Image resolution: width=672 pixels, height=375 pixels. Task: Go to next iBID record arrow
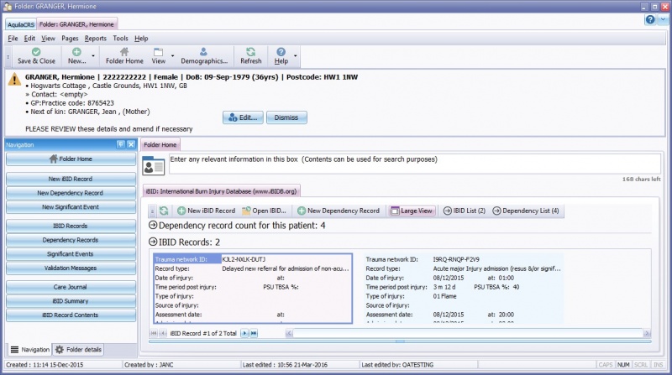point(244,333)
